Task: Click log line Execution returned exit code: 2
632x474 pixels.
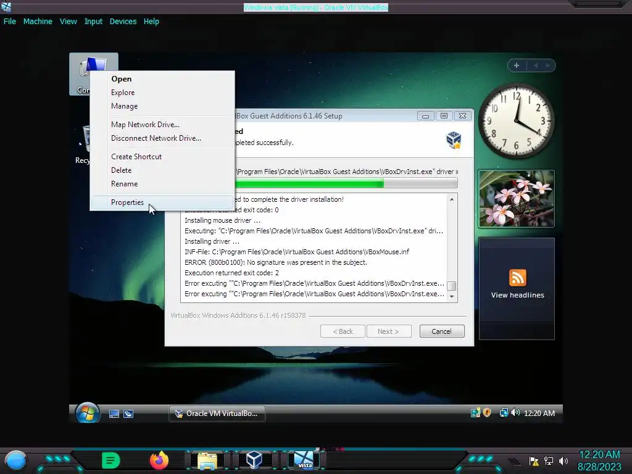Action: [x=232, y=273]
